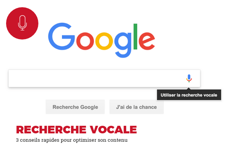Click the red letter e in Google logo
228x152 pixels.
(x=147, y=41)
